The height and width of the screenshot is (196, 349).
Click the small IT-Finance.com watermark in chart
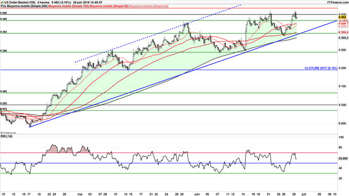(8, 133)
